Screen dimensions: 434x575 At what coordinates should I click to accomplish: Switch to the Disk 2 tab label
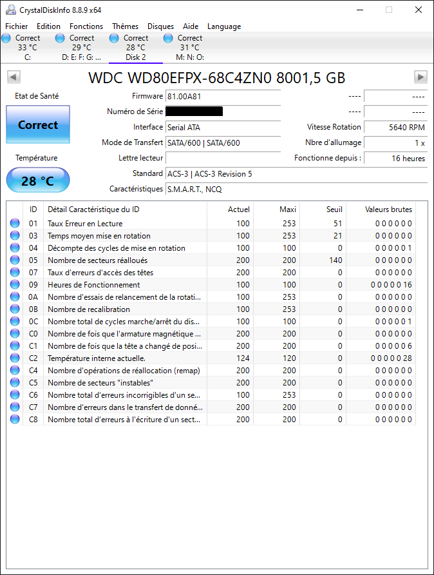point(135,57)
